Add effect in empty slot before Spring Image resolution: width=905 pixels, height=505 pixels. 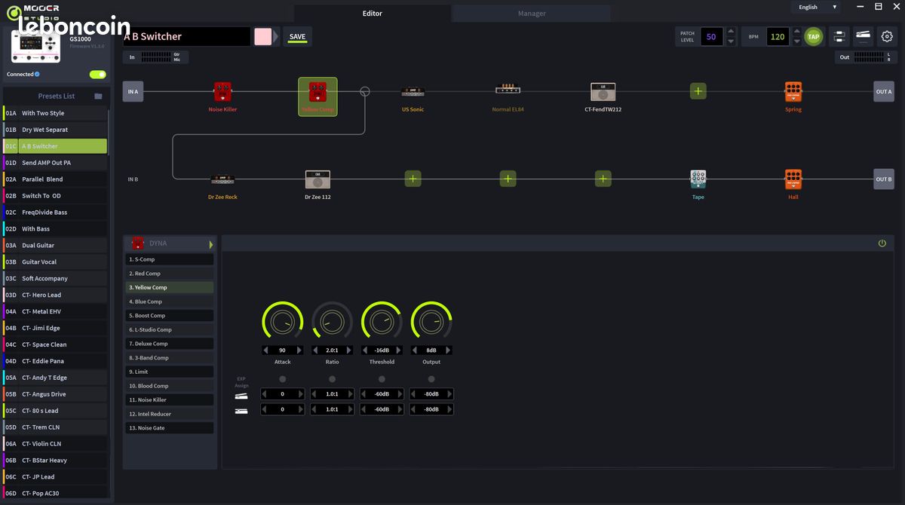click(x=698, y=91)
